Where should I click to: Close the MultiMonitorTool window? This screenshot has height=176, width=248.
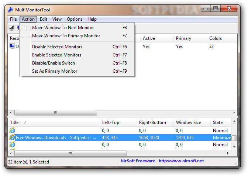229,8
